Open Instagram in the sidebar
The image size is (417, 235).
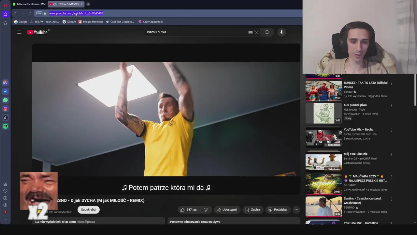coord(5,109)
